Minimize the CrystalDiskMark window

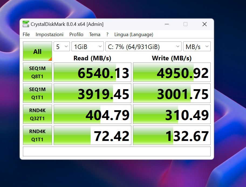coord(167,24)
